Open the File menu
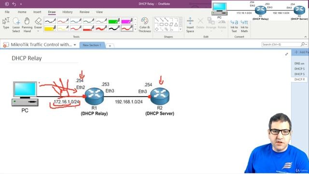 7,12
